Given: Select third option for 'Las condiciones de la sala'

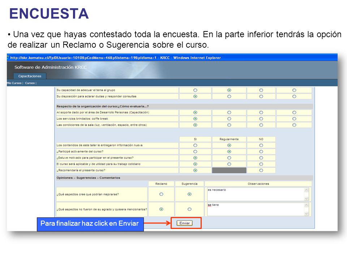Looking at the screenshot, I should (x=261, y=125).
